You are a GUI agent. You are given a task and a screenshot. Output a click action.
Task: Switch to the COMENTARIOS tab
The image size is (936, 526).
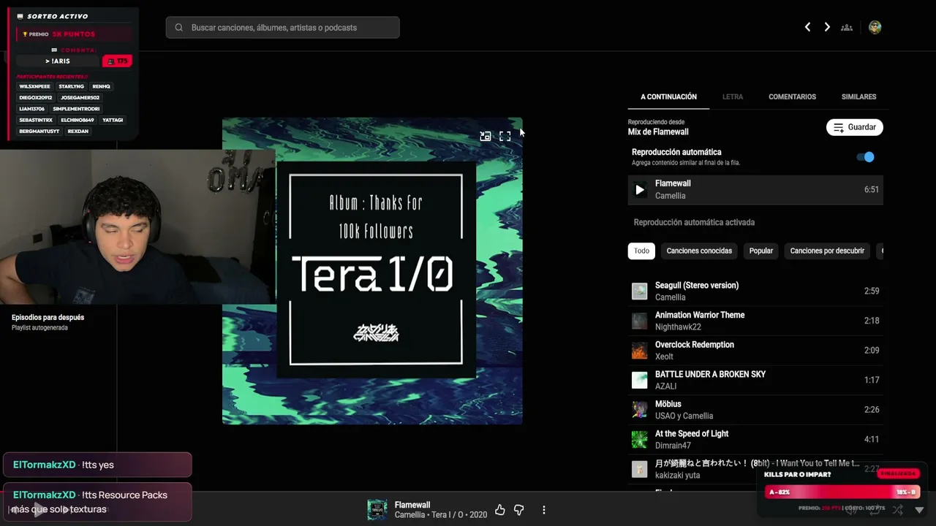pos(792,96)
